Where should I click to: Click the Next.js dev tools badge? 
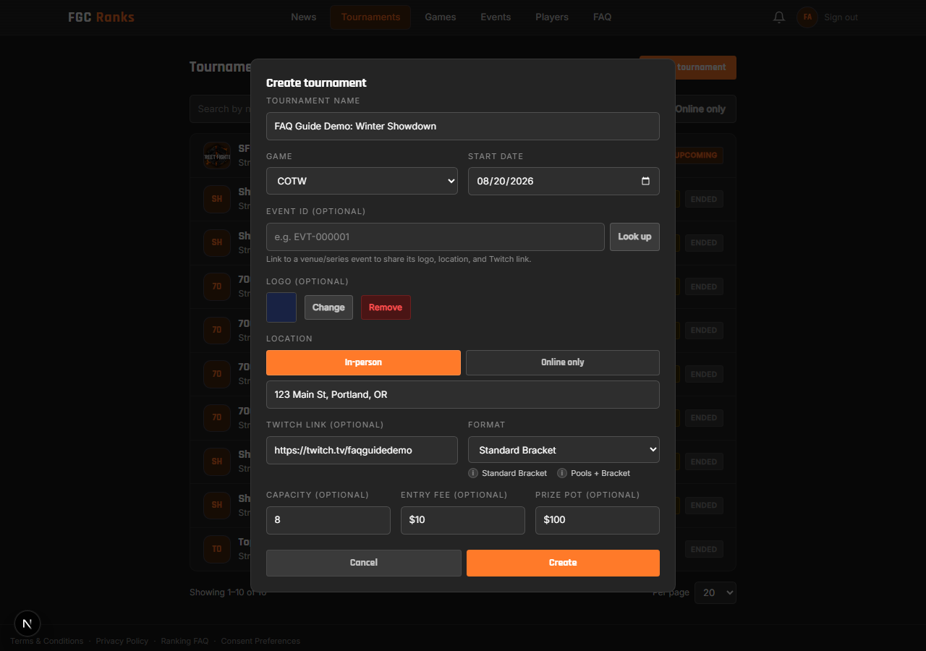pyautogui.click(x=27, y=624)
